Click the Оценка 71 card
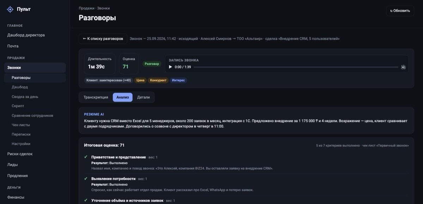The image size is (423, 204). click(129, 63)
